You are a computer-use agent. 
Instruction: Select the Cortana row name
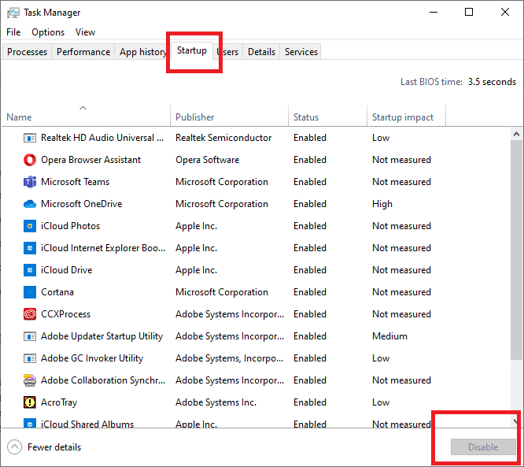[x=57, y=292]
